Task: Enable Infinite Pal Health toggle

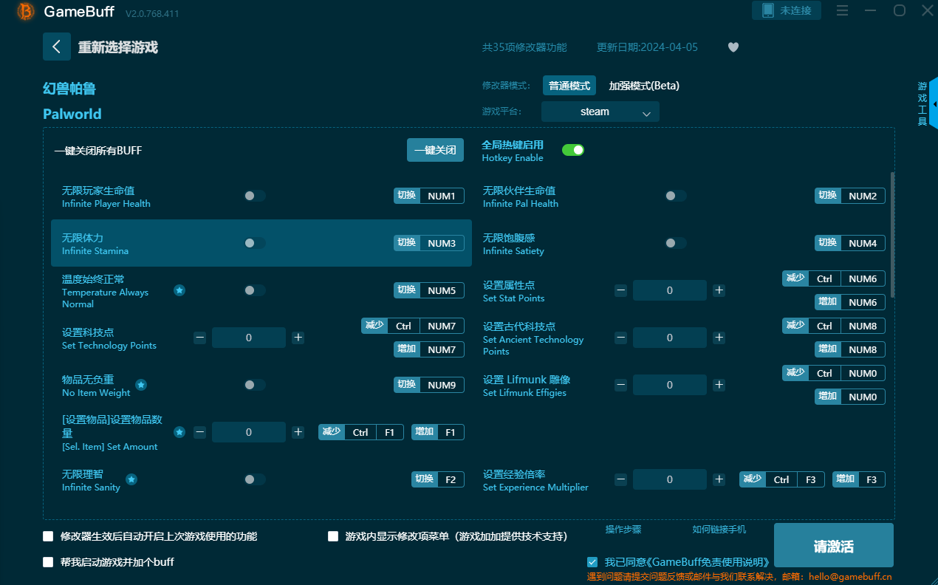Action: point(676,196)
